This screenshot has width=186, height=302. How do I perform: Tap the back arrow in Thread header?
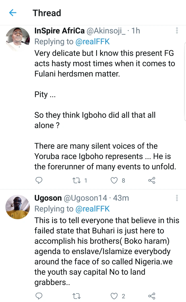(x=13, y=13)
